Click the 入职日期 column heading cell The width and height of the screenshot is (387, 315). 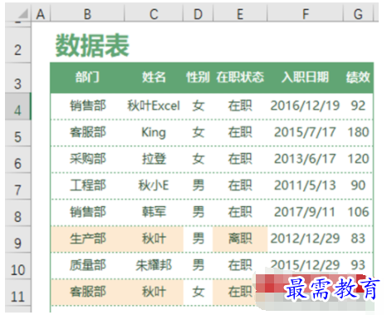click(306, 77)
